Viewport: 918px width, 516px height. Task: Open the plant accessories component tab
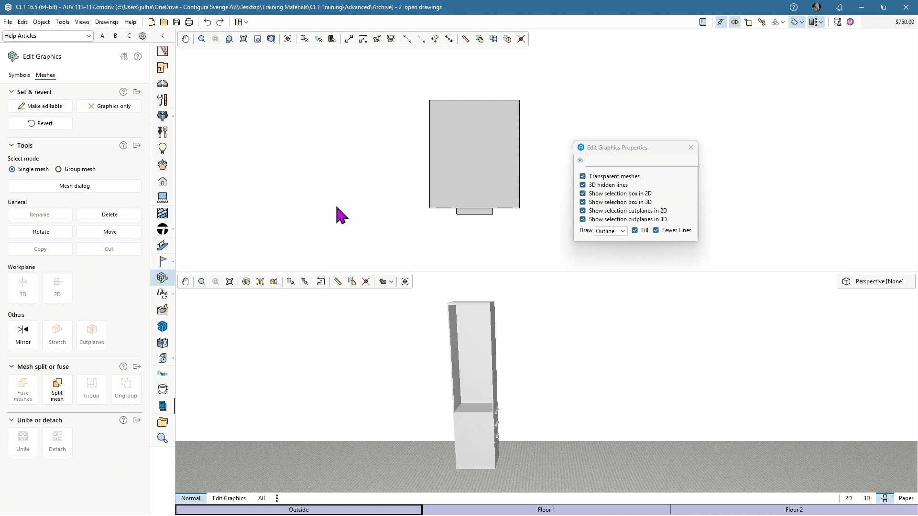[x=163, y=165]
